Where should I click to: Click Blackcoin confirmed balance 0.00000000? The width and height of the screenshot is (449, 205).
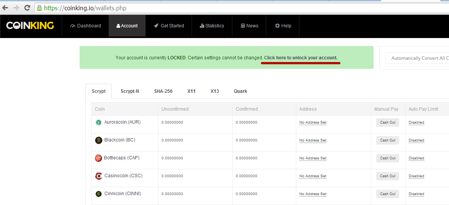pyautogui.click(x=246, y=140)
